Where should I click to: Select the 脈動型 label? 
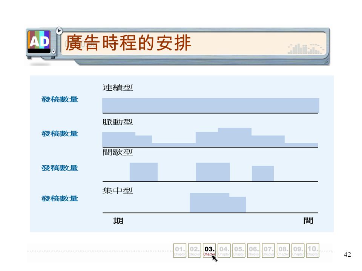click(x=118, y=122)
